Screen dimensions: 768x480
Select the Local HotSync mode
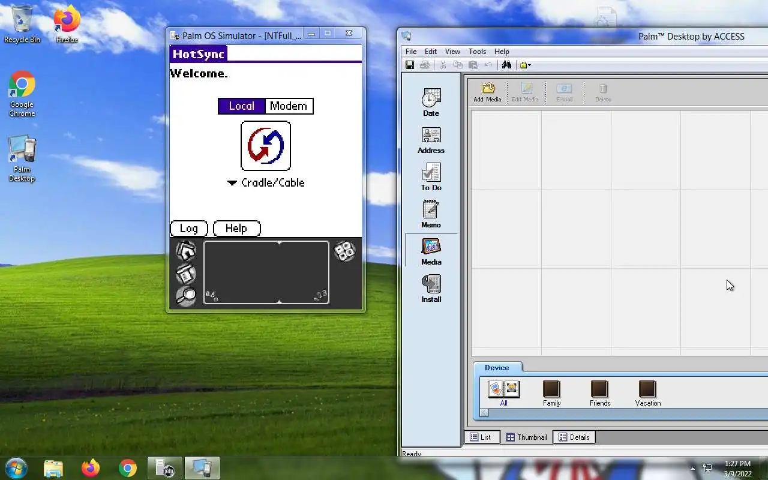coord(241,106)
